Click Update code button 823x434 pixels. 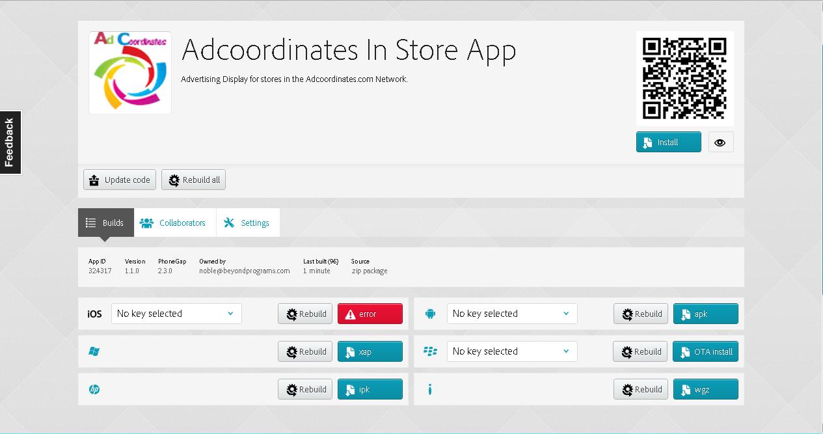[x=120, y=180]
